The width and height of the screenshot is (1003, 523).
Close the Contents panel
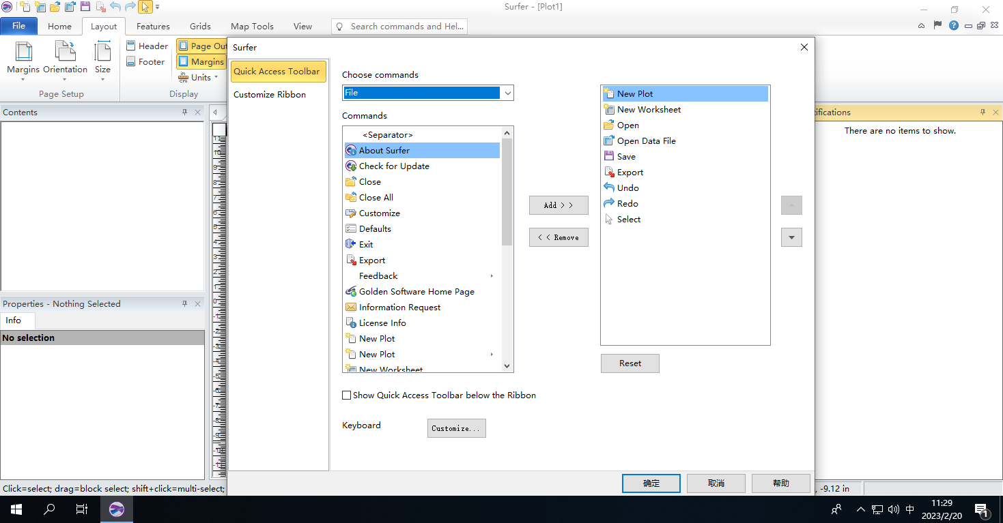point(197,113)
